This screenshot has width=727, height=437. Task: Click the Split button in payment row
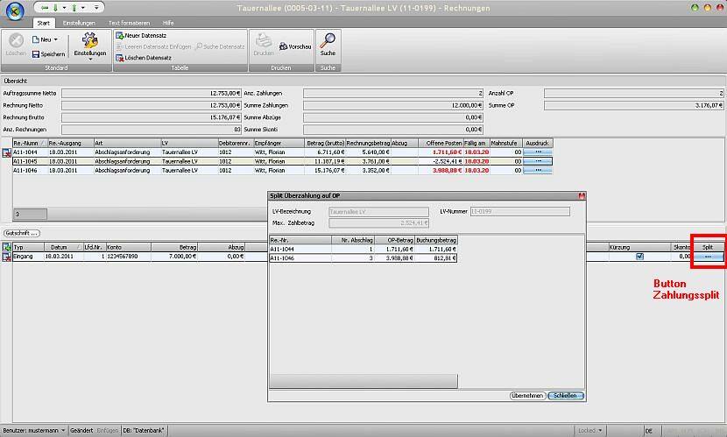tap(708, 257)
